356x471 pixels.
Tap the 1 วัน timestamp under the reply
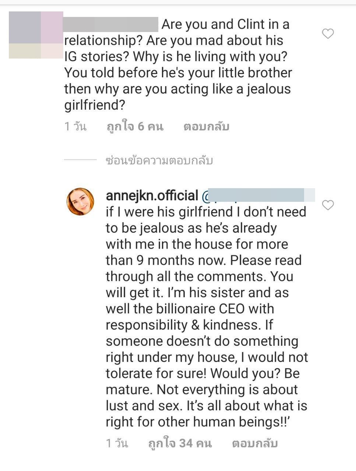117,443
